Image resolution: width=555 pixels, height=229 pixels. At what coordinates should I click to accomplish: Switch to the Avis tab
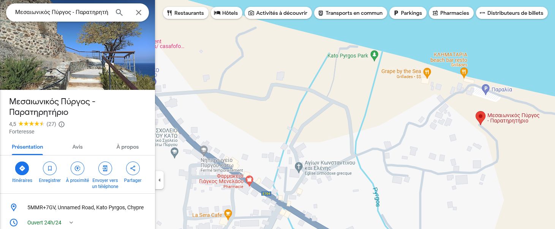click(77, 147)
